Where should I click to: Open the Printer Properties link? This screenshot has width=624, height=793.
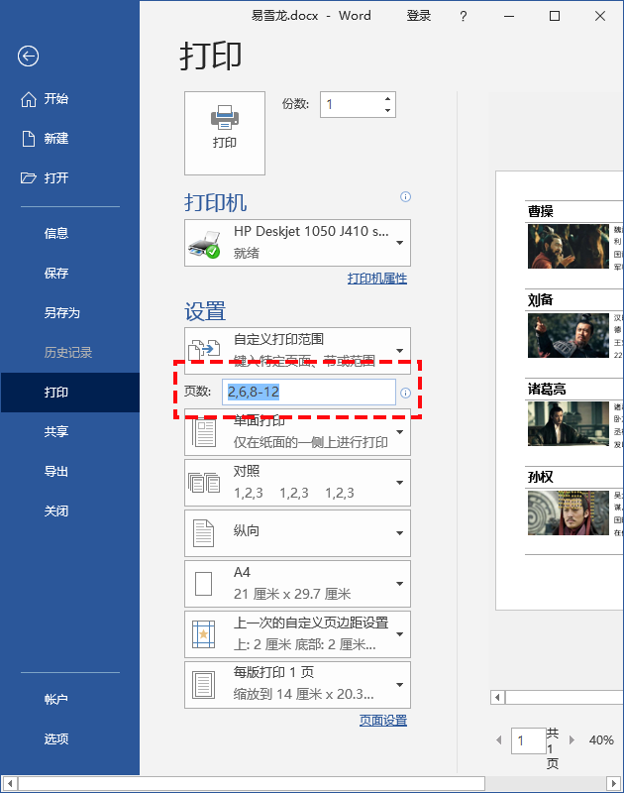tap(376, 279)
